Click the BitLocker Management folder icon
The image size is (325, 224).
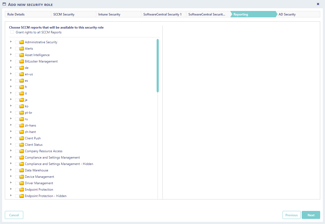22,61
